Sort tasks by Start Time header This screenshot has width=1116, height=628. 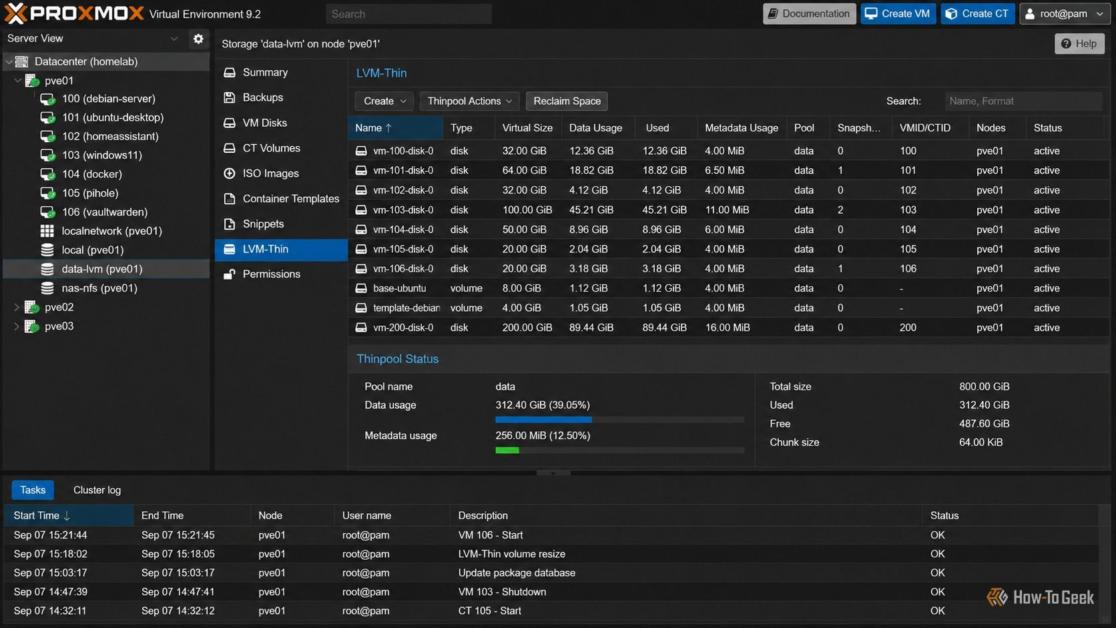tap(69, 516)
